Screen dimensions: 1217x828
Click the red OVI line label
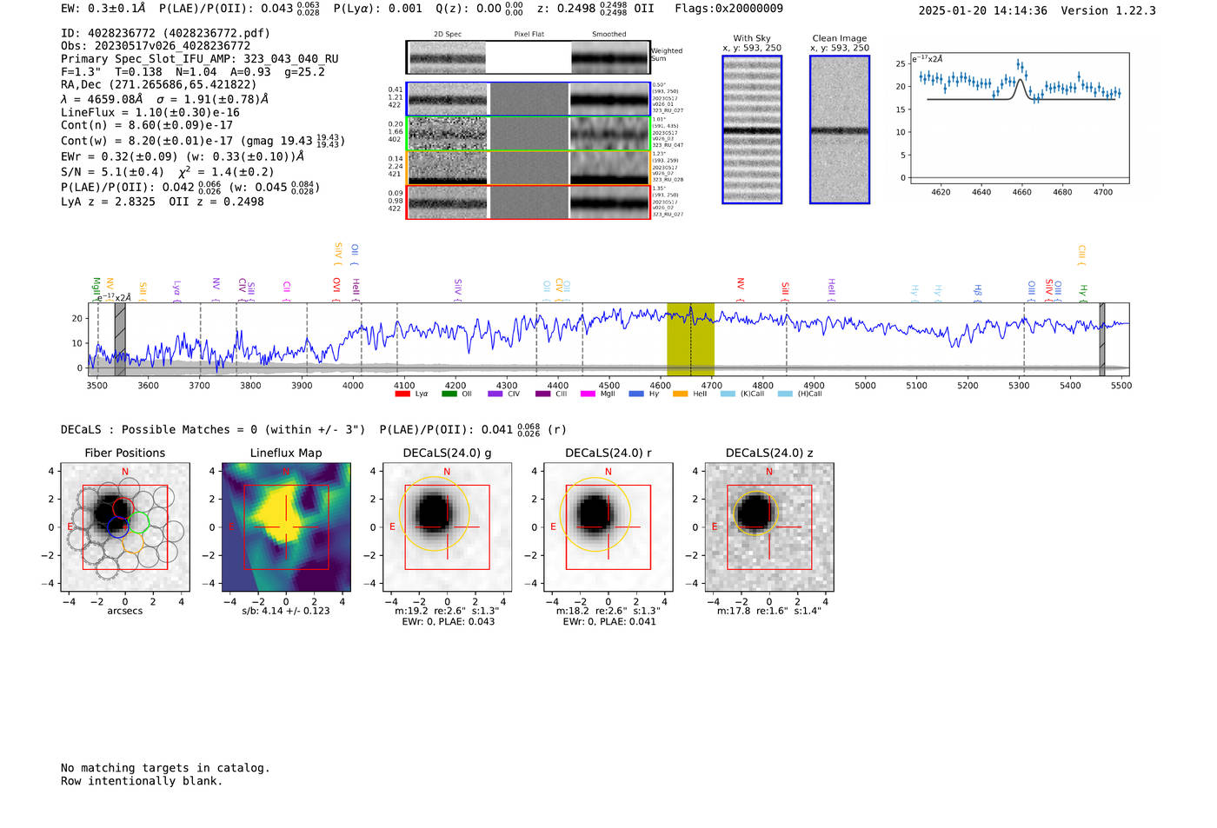click(336, 289)
